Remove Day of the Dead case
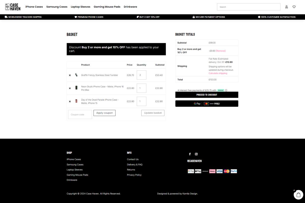Image resolution: width=305 pixels, height=203 pixels. (x=70, y=101)
